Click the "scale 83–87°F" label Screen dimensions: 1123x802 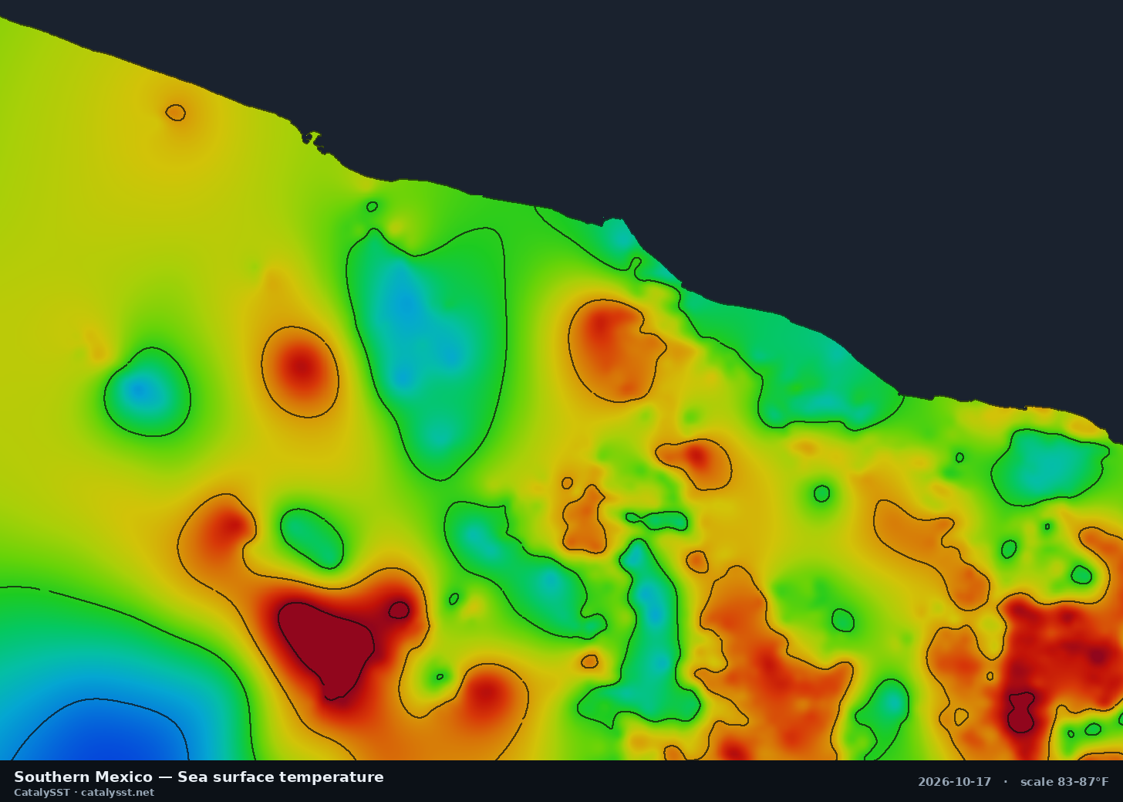coord(1064,782)
